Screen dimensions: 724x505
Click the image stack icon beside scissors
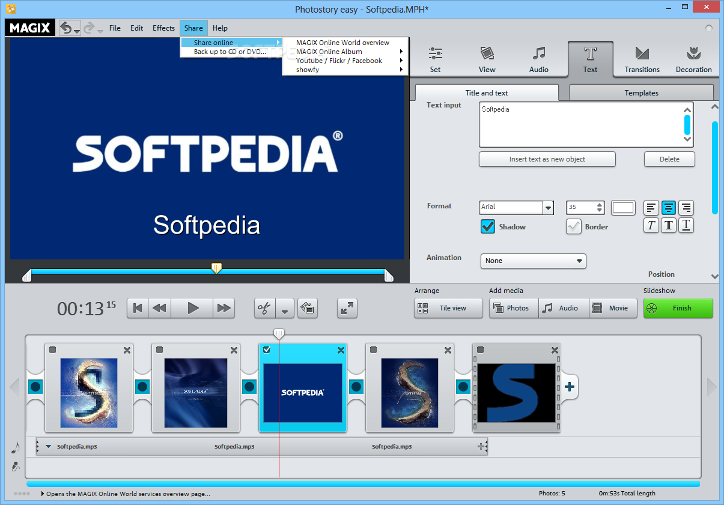coord(308,308)
